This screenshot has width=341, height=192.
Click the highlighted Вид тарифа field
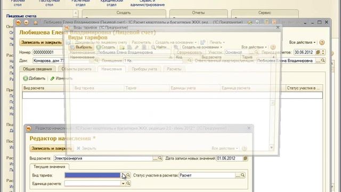click(x=92, y=175)
